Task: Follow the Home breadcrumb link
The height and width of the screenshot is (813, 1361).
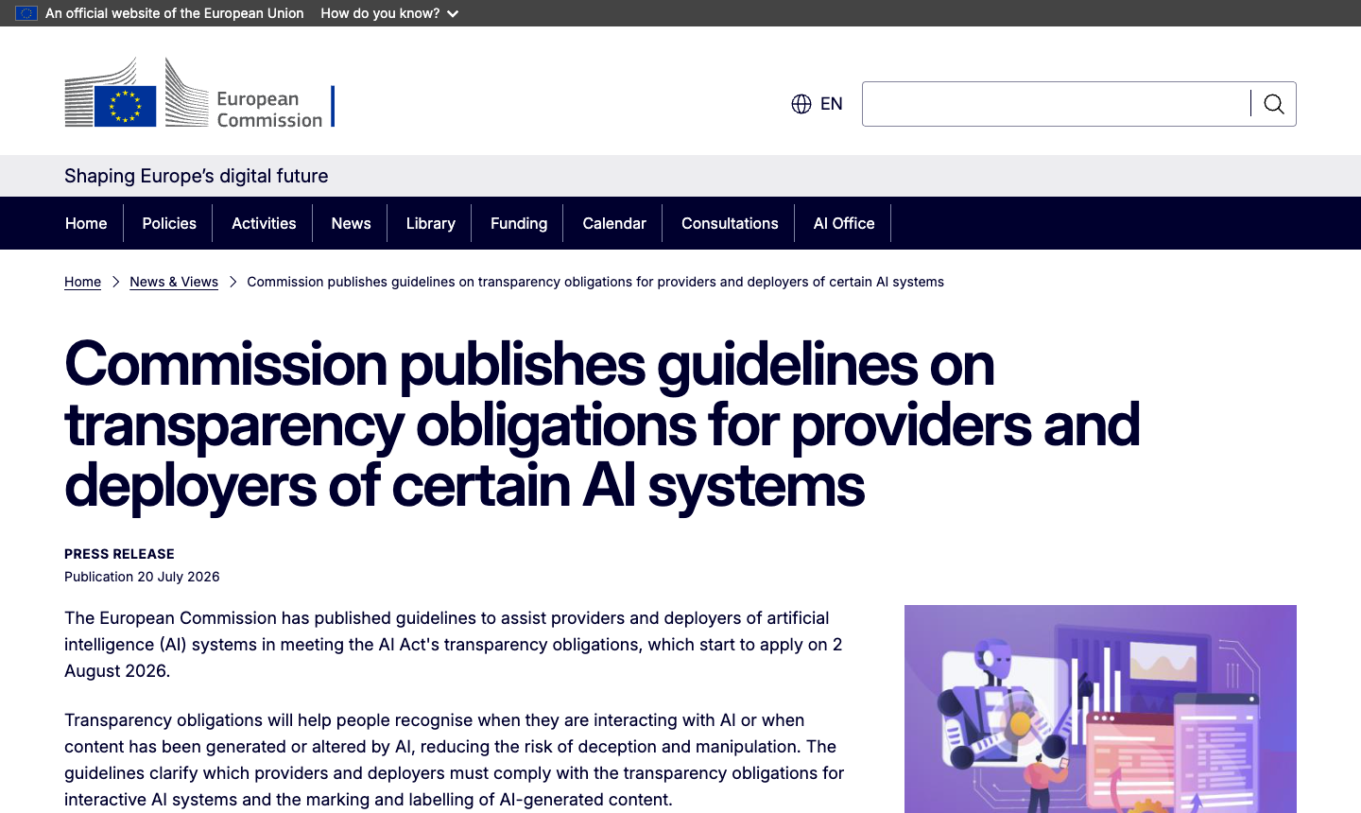Action: [82, 282]
